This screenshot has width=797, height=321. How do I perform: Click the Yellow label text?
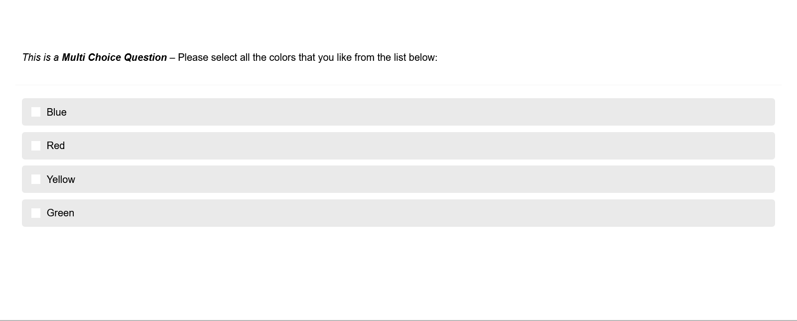tap(61, 179)
